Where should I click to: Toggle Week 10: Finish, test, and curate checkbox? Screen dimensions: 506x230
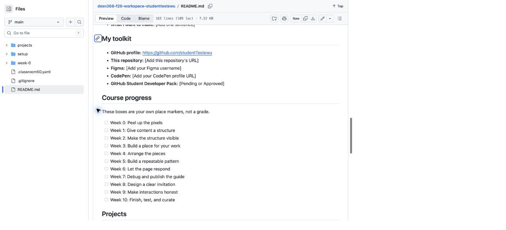pos(106,200)
